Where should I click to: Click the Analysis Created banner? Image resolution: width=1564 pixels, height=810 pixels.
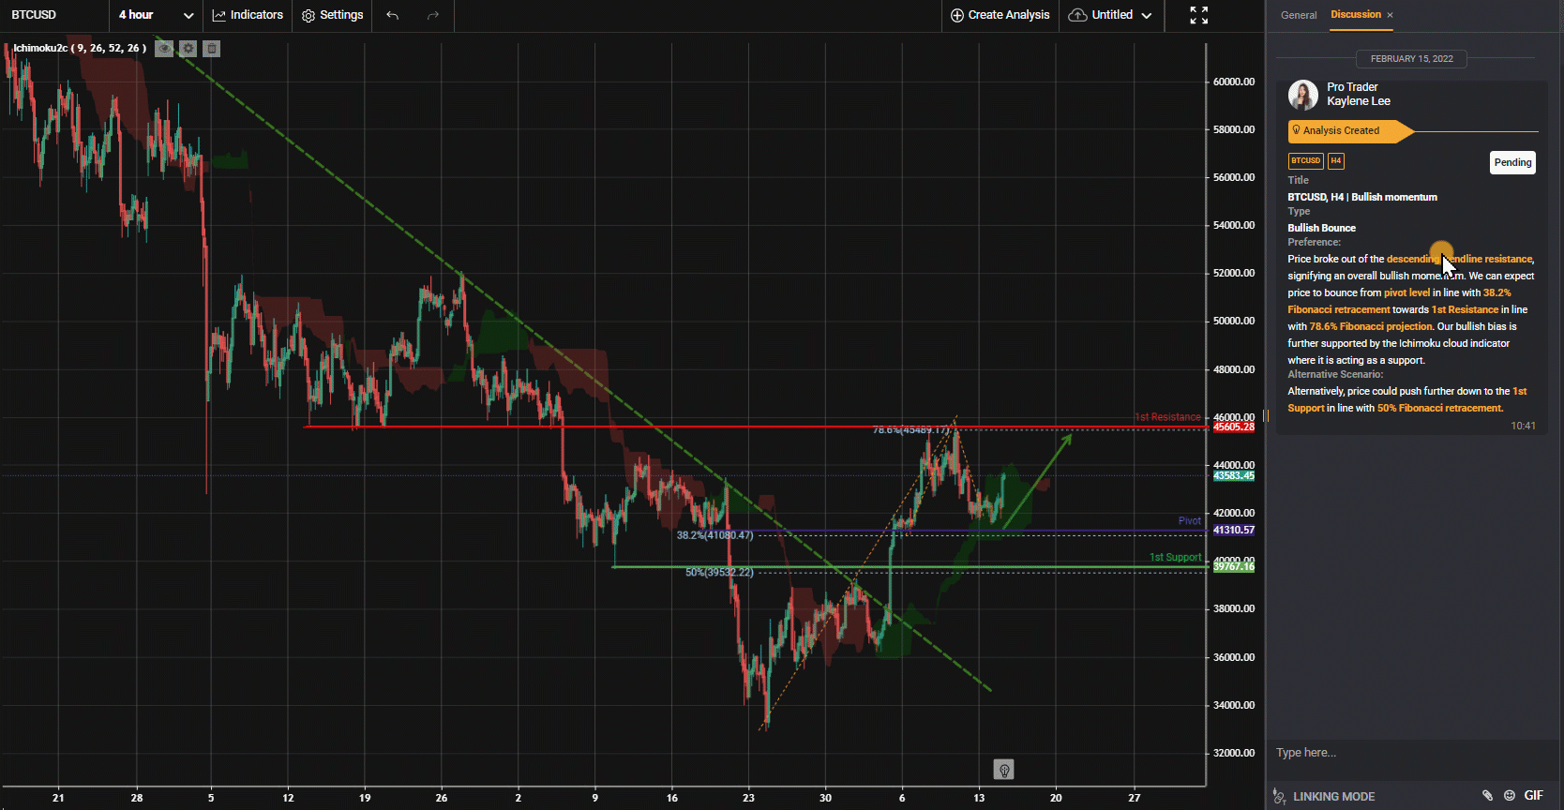click(1350, 130)
